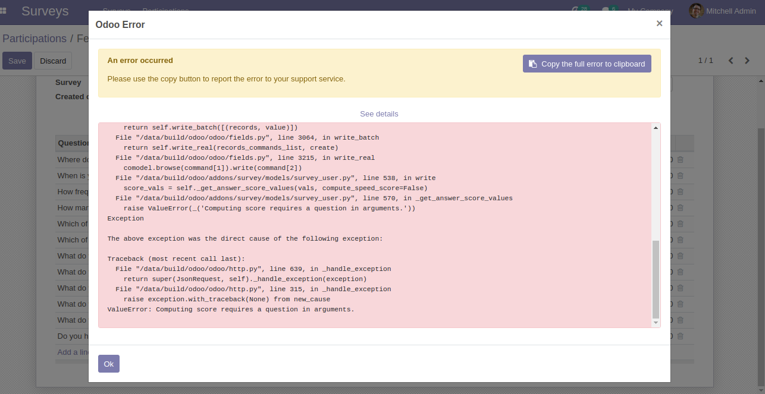Open the My Company switcher
Viewport: 765px width, 394px height.
click(649, 11)
